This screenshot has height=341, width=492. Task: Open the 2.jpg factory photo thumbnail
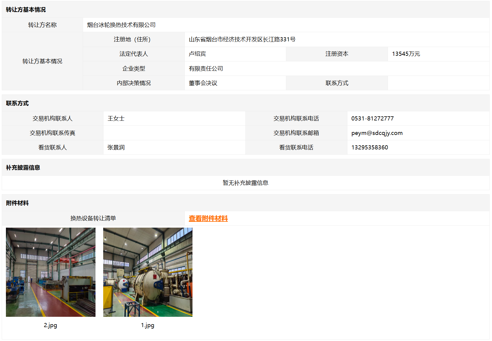pyautogui.click(x=51, y=272)
